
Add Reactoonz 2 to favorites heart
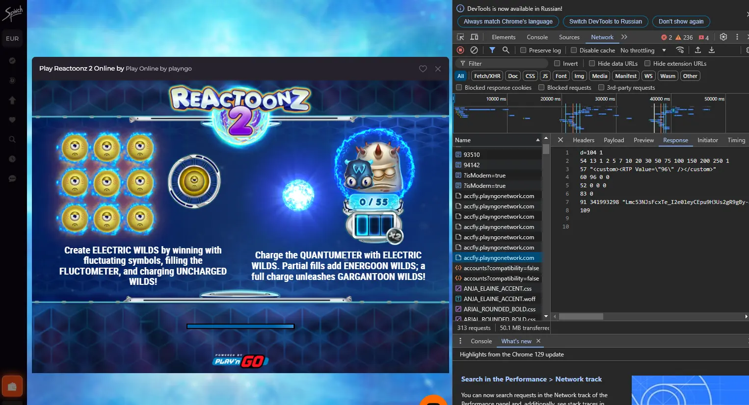(x=423, y=69)
